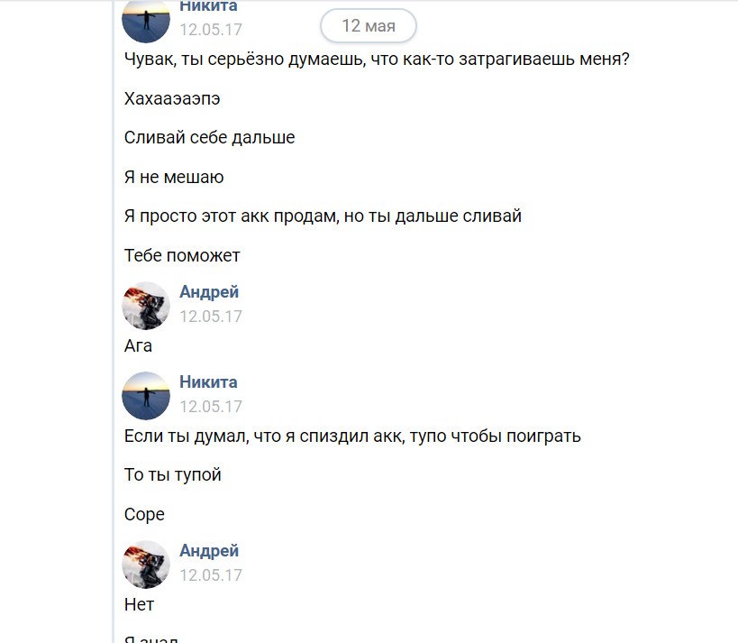738x643 pixels.
Task: Select the message «Сливай себе дальше»
Action: pos(209,138)
